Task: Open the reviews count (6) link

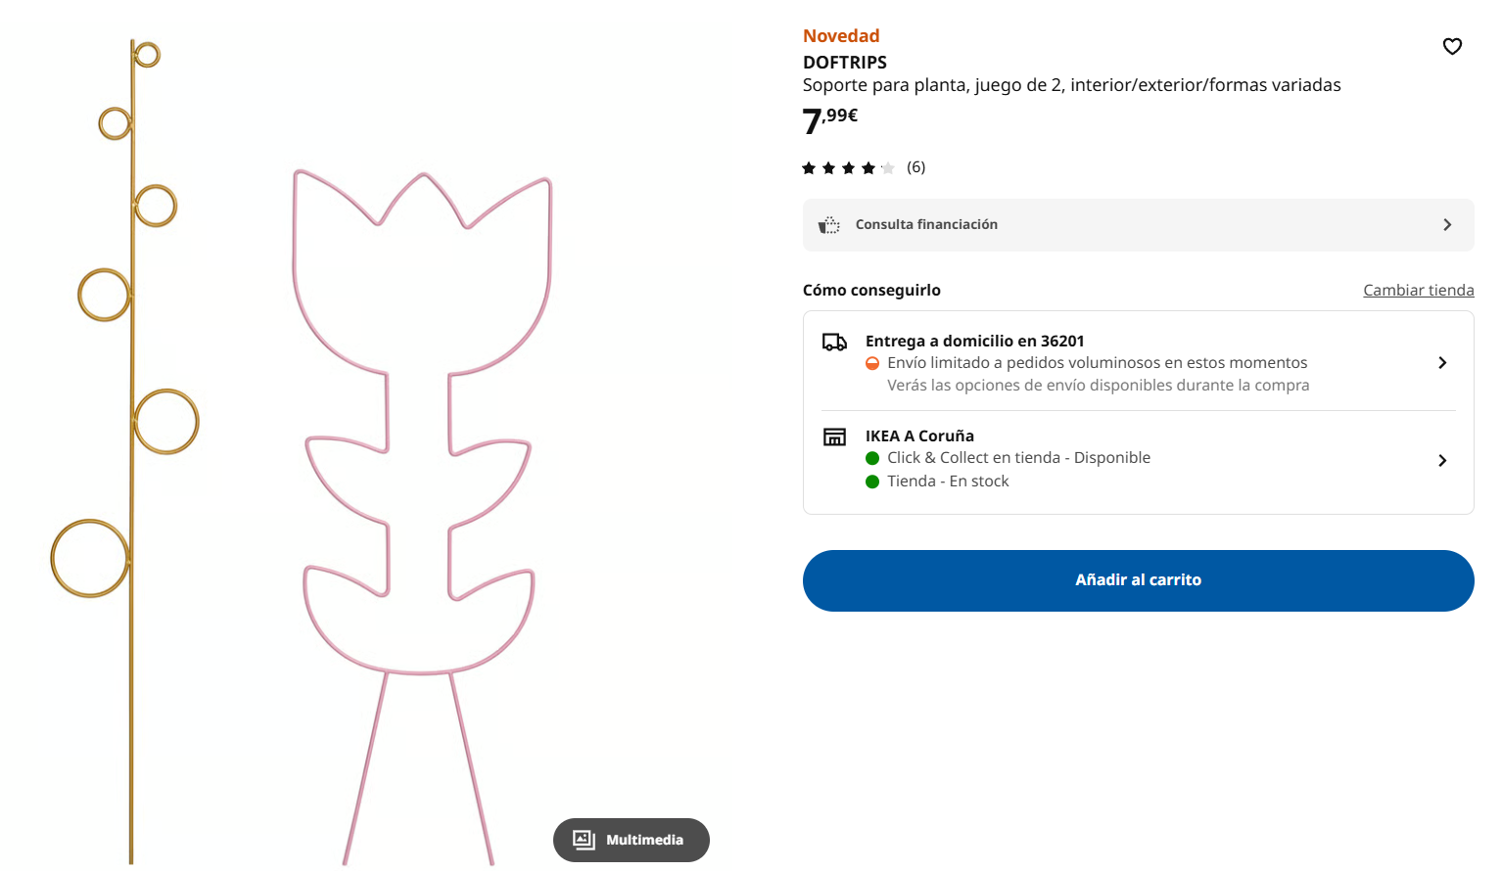Action: click(x=915, y=167)
